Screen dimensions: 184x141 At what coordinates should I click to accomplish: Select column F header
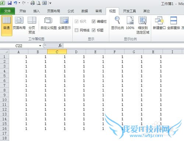pyautogui.click(x=115, y=52)
